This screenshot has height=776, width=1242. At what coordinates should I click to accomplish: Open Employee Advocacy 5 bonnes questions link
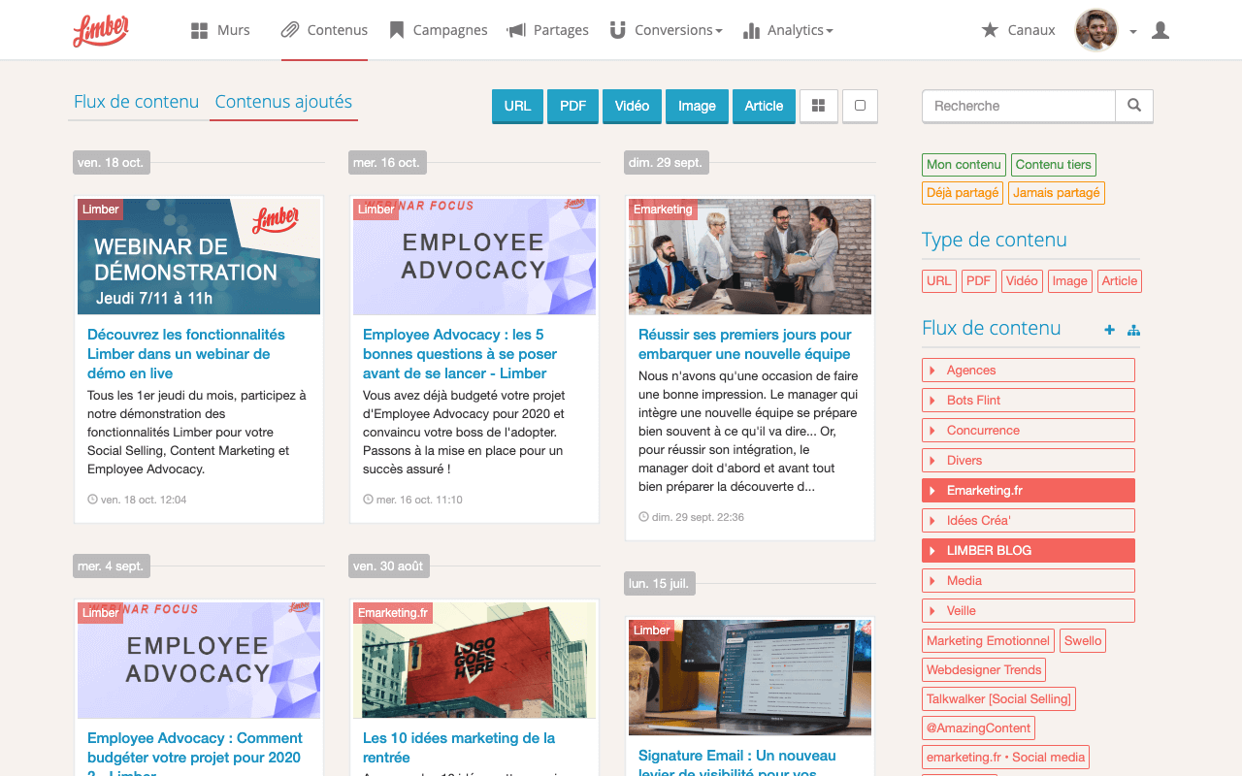pyautogui.click(x=460, y=354)
